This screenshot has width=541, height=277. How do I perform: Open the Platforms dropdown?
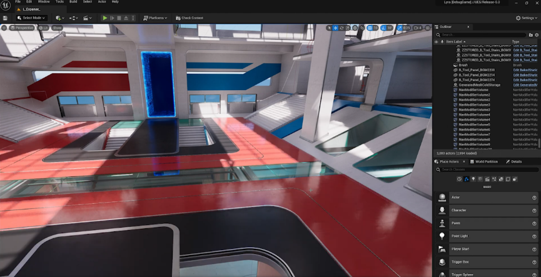pos(155,18)
